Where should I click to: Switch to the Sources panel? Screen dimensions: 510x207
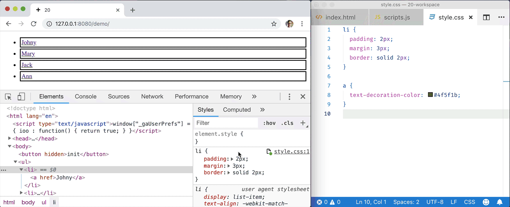(119, 96)
